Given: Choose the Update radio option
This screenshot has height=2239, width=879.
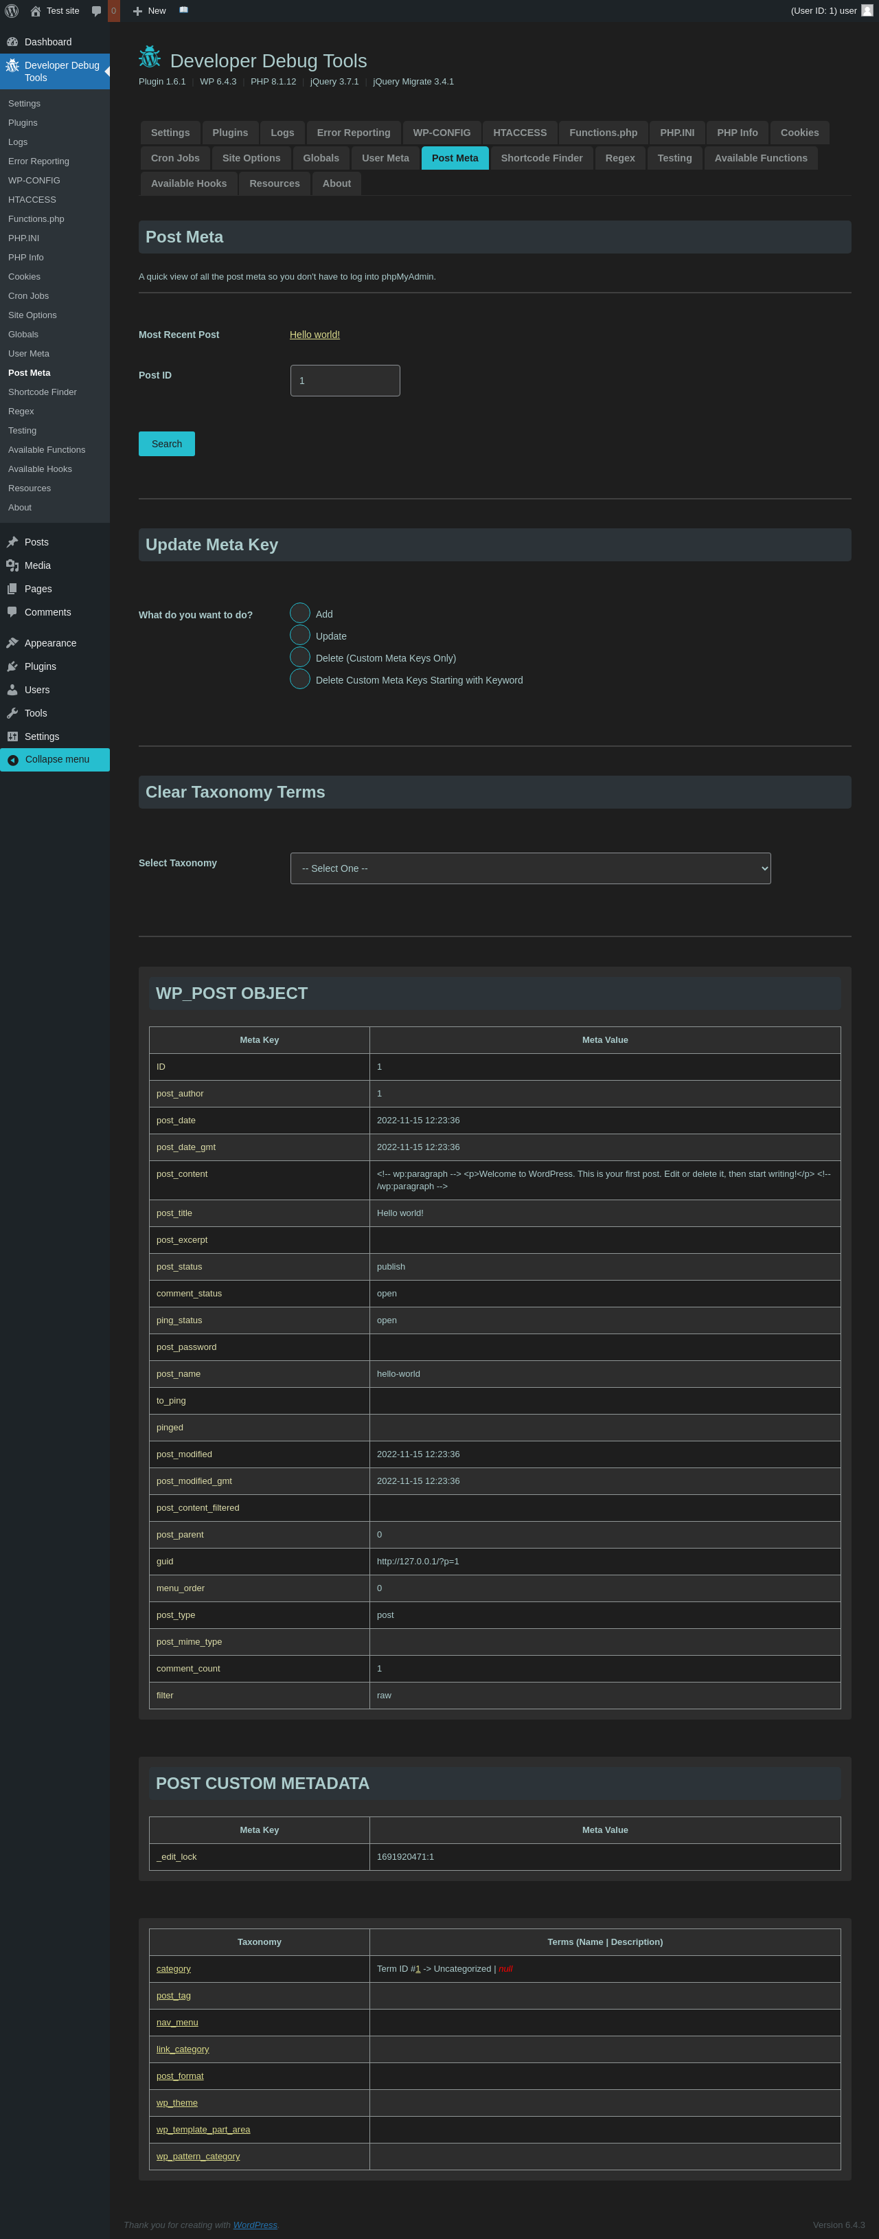Looking at the screenshot, I should tap(299, 635).
